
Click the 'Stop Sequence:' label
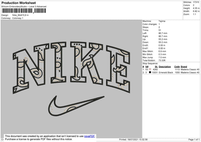click(x=150, y=64)
